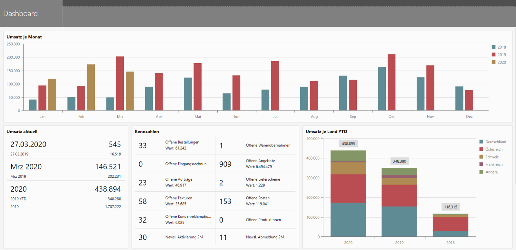Open the Dashboard tab
This screenshot has height=250, width=516.
point(31,14)
